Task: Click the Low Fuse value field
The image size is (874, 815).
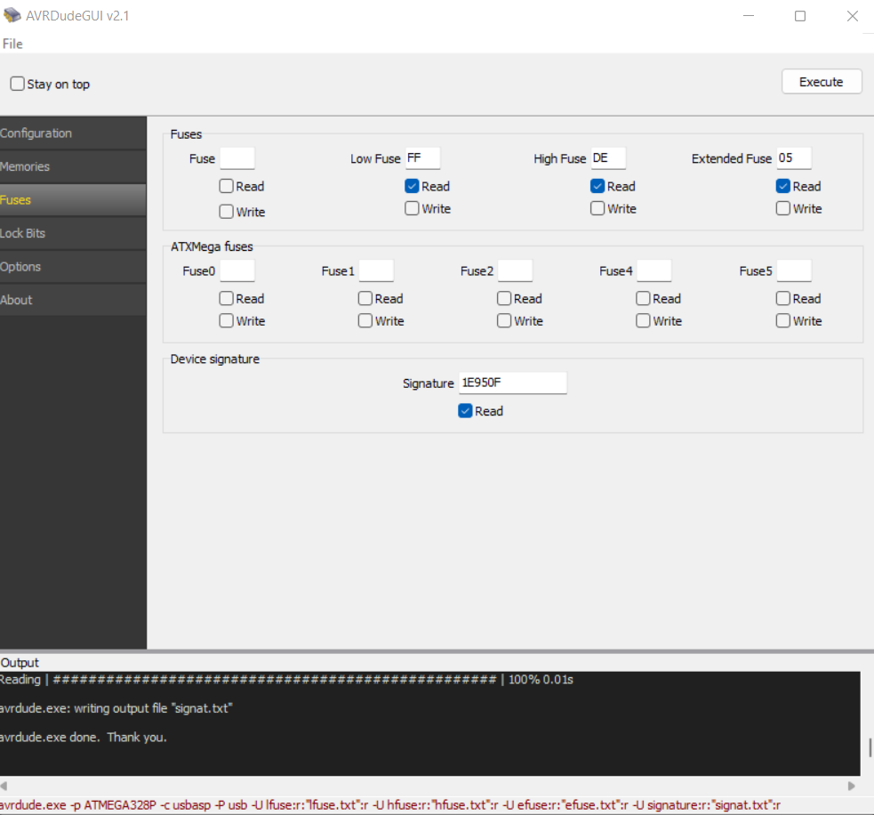Action: (422, 158)
